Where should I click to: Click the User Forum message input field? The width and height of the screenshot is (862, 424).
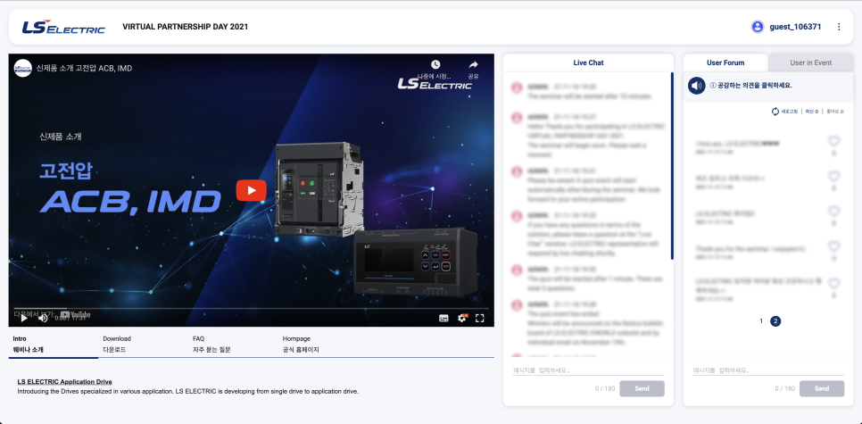click(x=768, y=370)
